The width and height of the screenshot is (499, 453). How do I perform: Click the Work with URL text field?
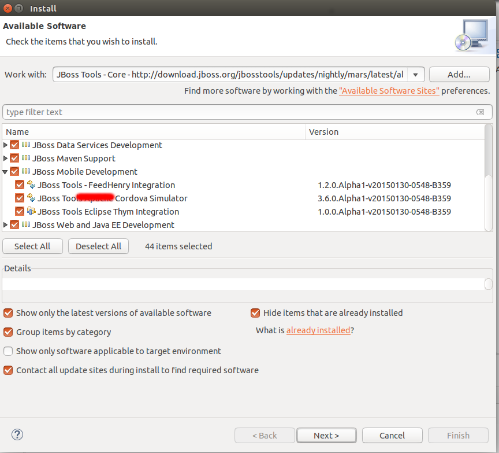pyautogui.click(x=230, y=75)
